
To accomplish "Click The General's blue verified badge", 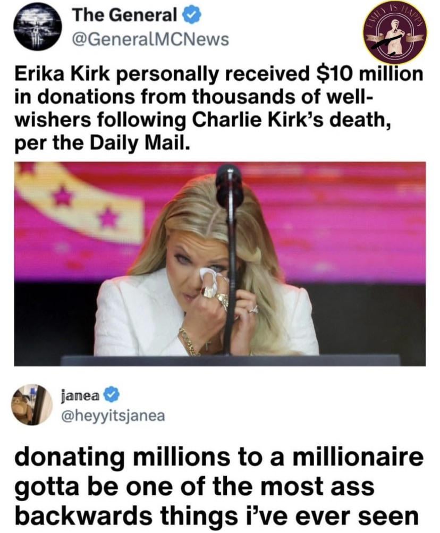I will (193, 16).
